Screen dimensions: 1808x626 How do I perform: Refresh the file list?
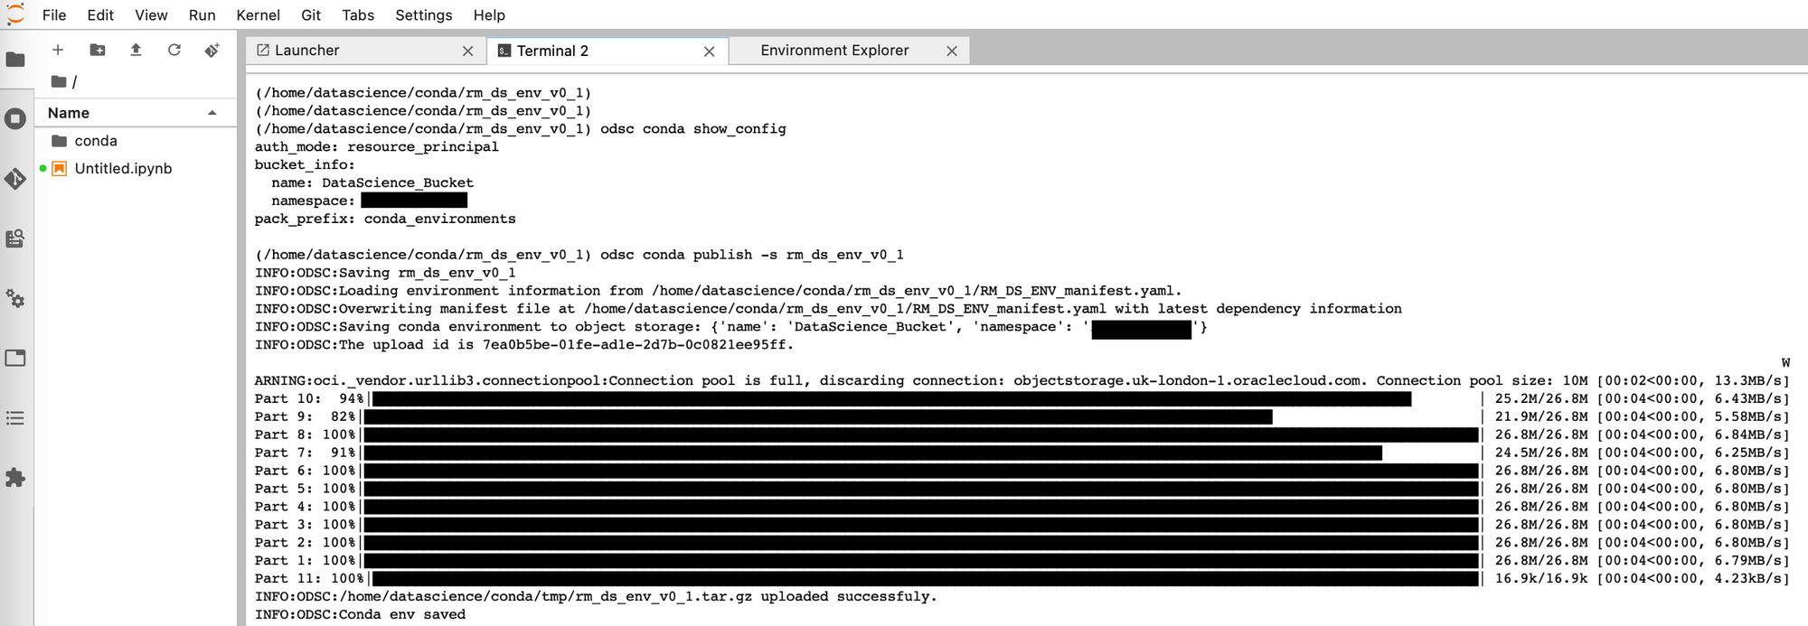tap(174, 50)
